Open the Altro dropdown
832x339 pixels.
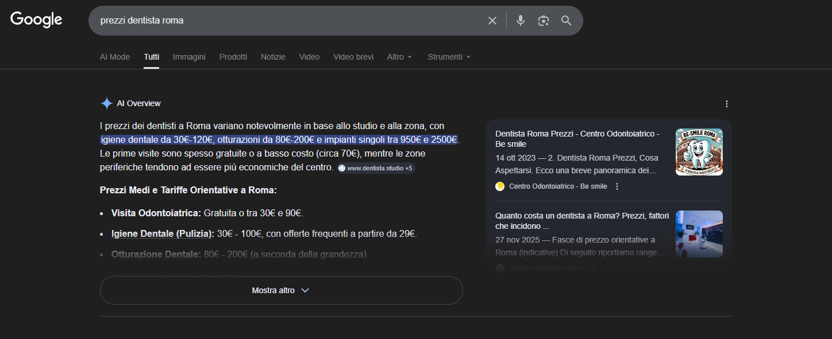click(399, 56)
